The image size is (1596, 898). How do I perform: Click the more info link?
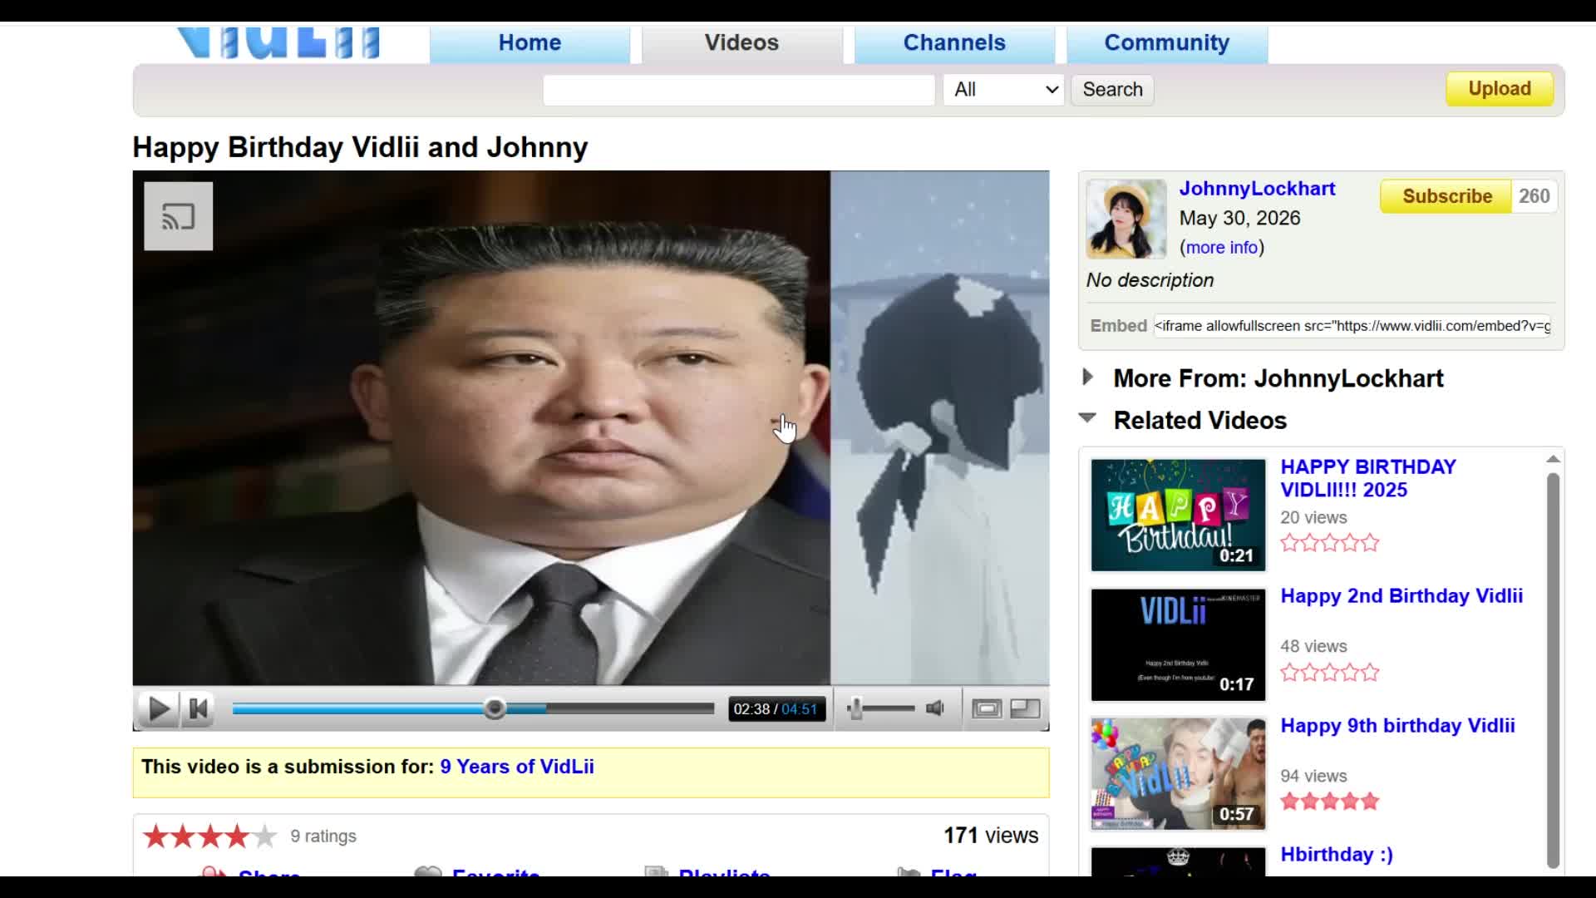[1221, 248]
